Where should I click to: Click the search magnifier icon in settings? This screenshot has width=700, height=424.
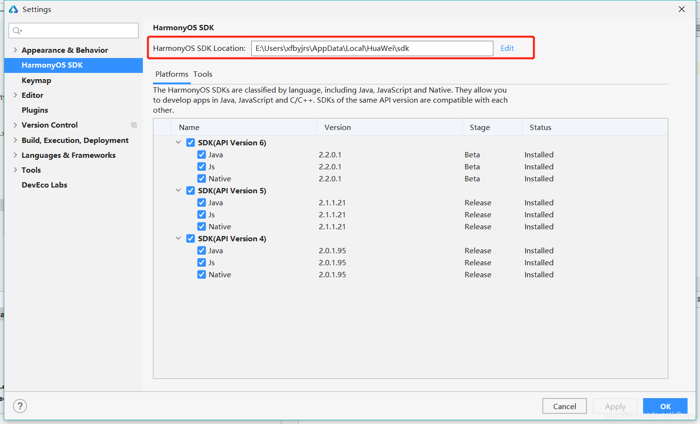point(17,31)
